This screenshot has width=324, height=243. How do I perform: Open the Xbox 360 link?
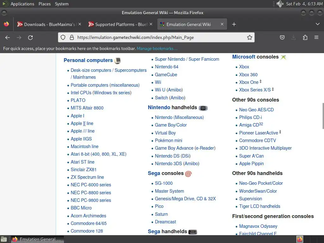[x=248, y=75]
